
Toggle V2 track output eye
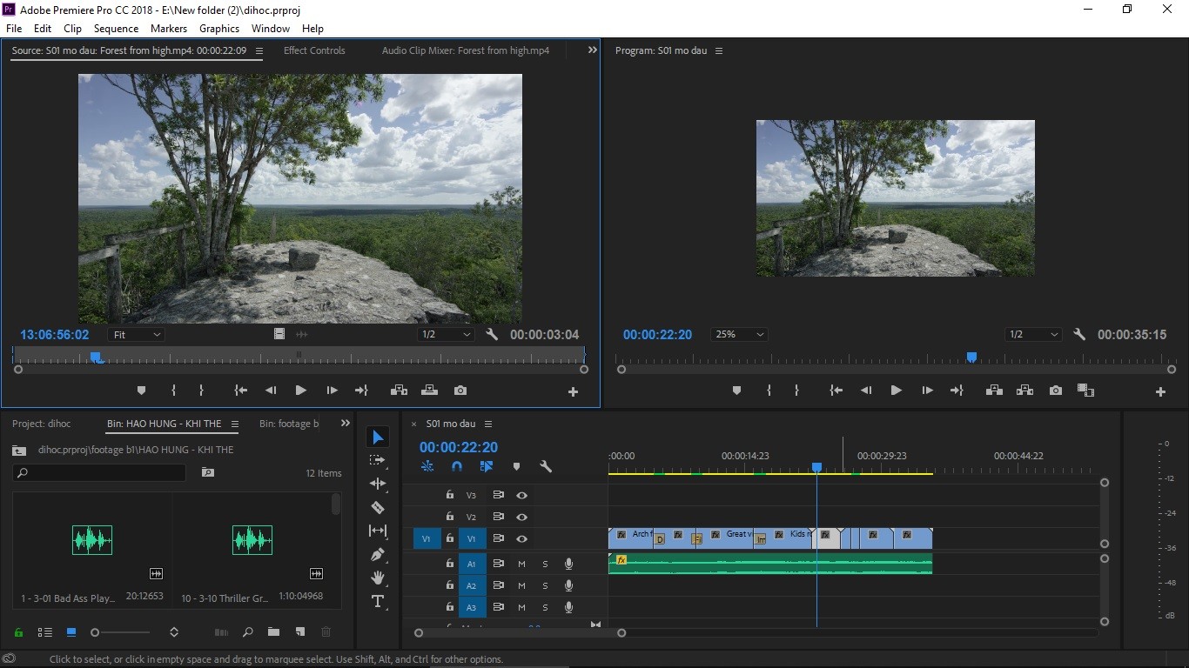[522, 517]
